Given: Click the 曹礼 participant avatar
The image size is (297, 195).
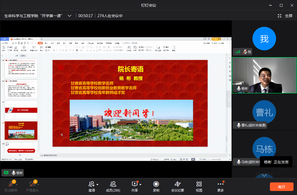Looking at the screenshot, I should point(264,112).
